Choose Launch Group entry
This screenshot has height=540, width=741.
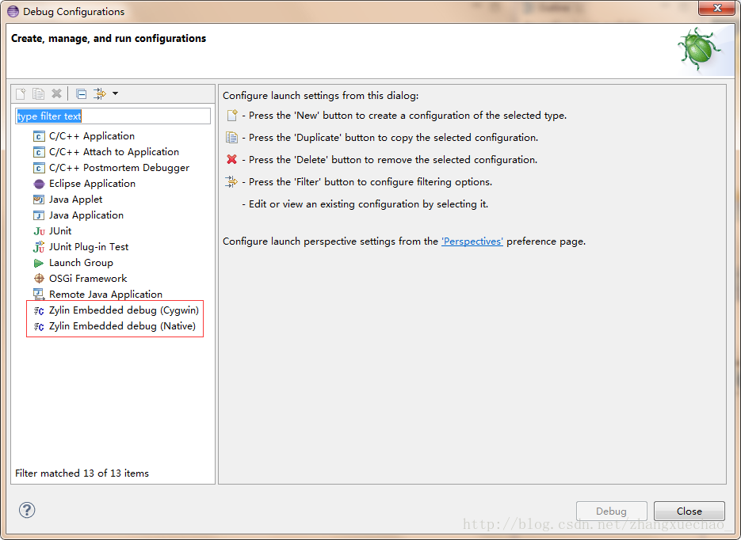82,262
